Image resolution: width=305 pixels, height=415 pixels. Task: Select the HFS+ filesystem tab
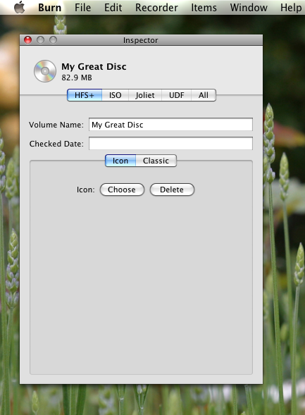coord(85,95)
